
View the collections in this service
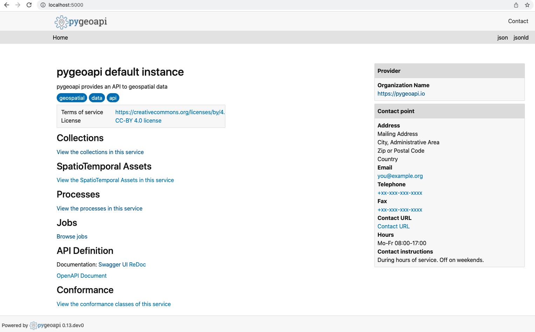click(100, 152)
